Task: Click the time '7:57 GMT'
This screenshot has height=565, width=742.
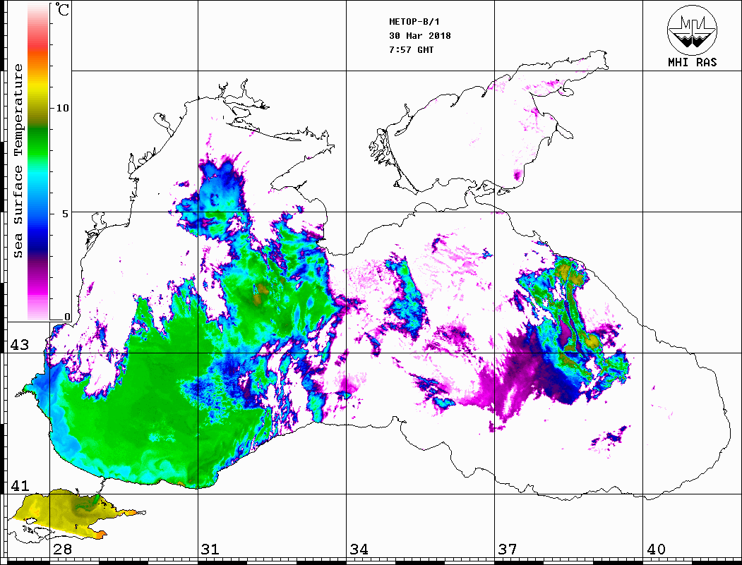Action: coord(411,49)
